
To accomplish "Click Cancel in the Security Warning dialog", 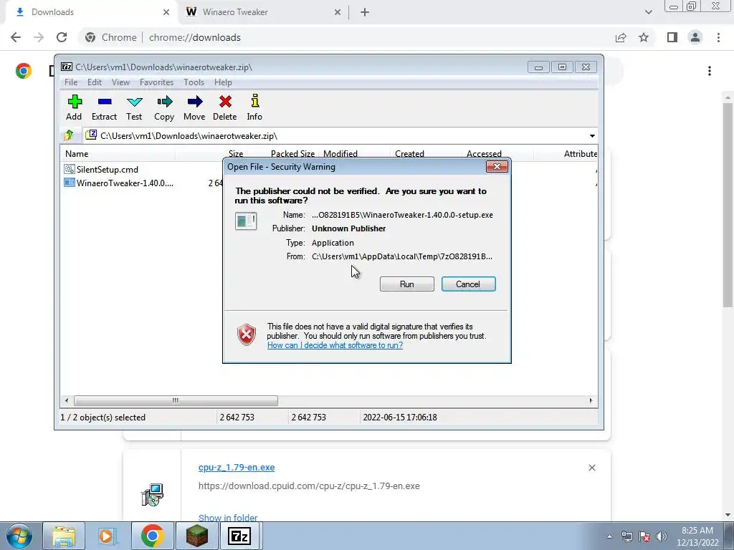I will (x=468, y=284).
